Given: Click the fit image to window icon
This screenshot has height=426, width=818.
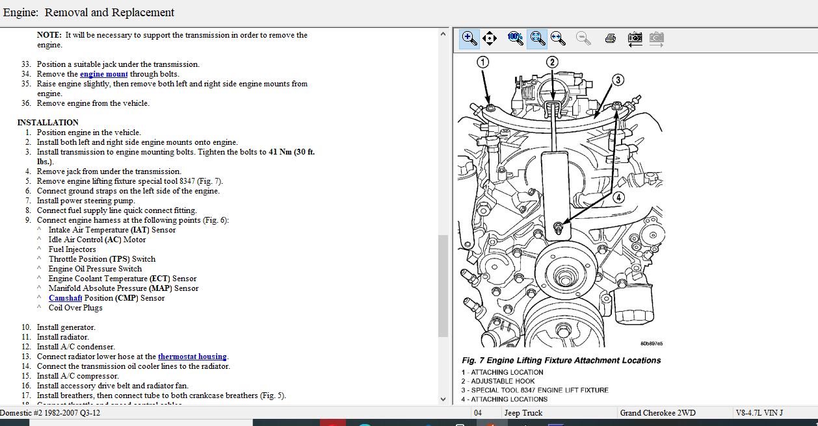Looking at the screenshot, I should [536, 38].
